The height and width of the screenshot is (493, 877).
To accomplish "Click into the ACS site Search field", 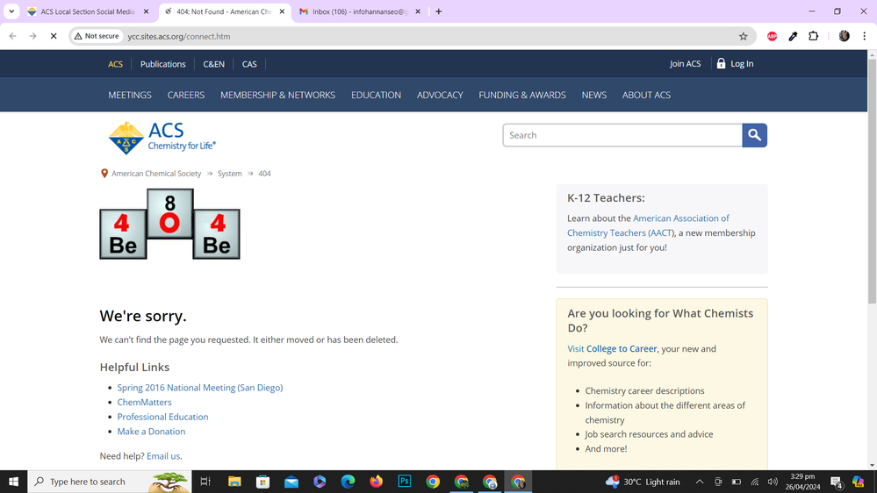I will (x=622, y=135).
